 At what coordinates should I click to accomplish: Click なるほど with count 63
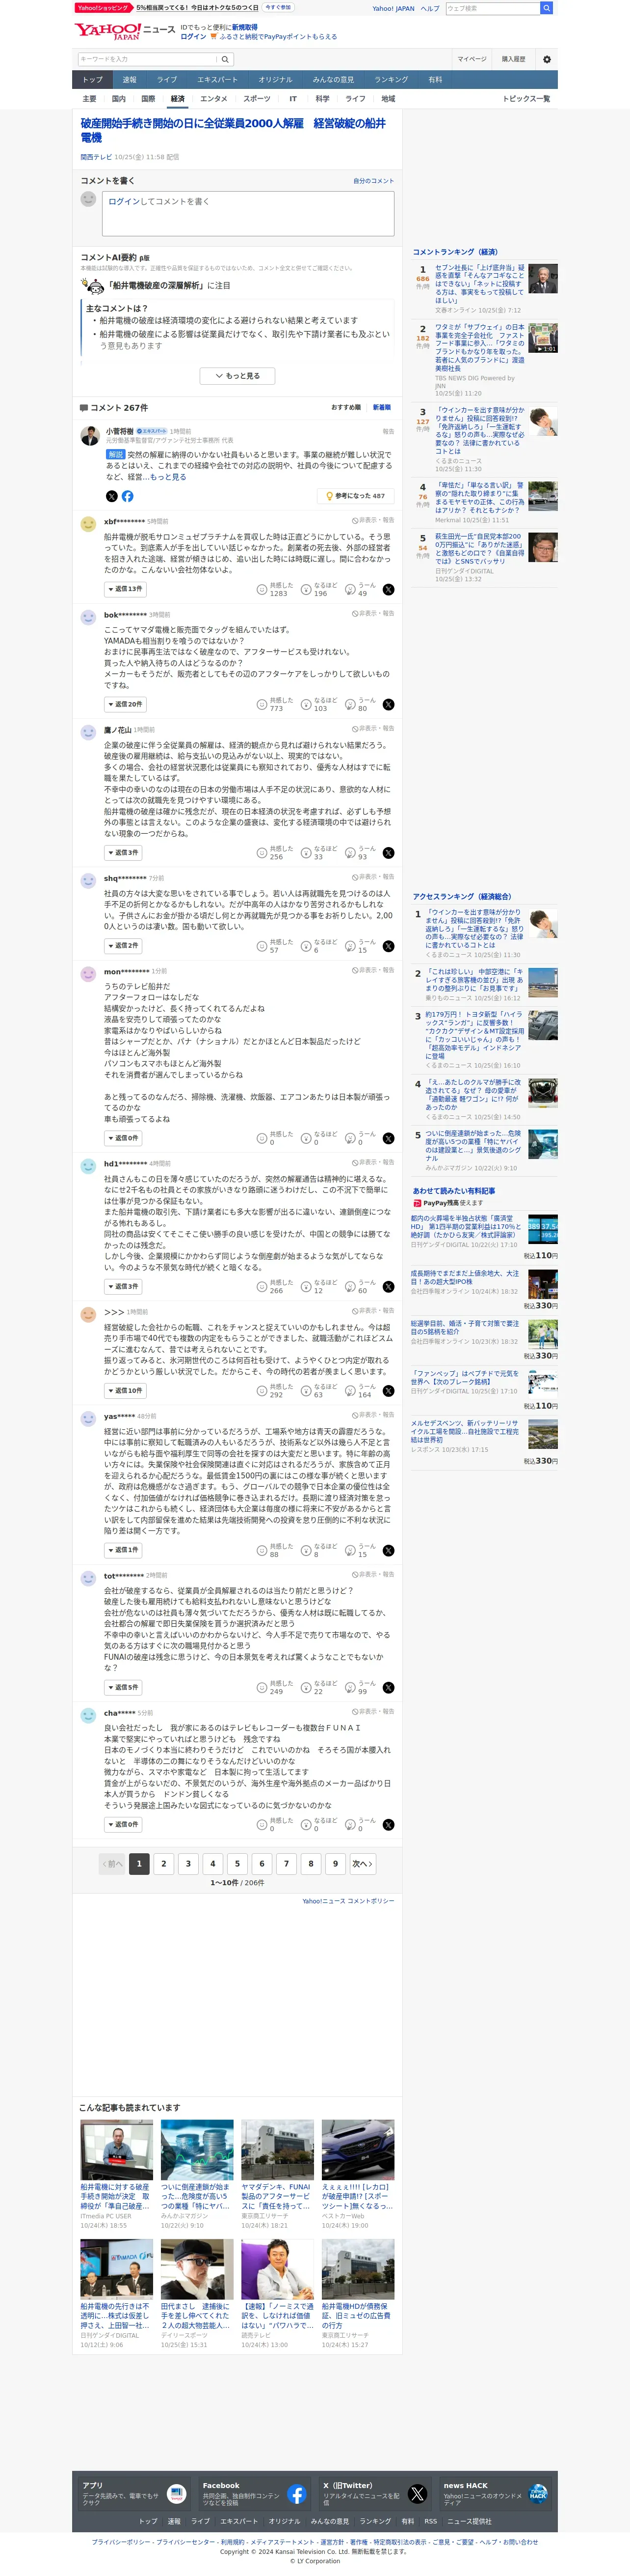tap(319, 1390)
